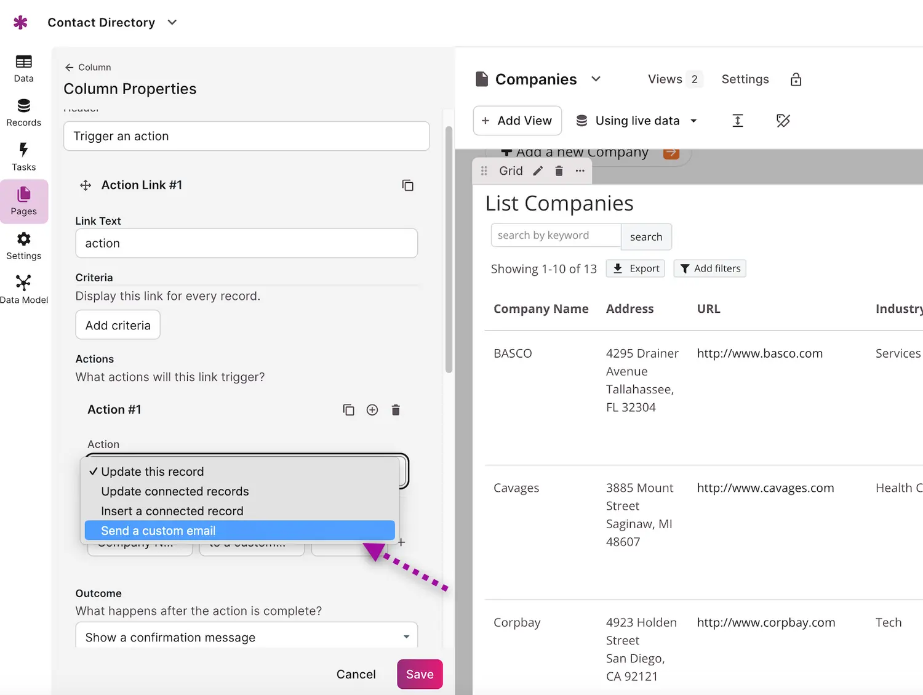Choose 'Insert a connected record' option
923x695 pixels.
tap(172, 511)
